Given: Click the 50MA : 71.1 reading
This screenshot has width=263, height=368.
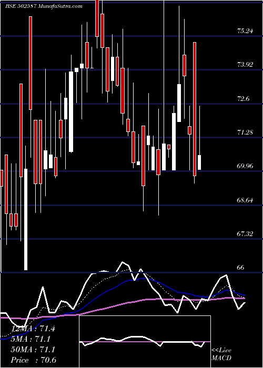Looking at the screenshot, I should (33, 350).
